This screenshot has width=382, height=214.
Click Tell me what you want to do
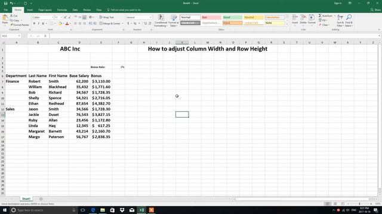124,10
